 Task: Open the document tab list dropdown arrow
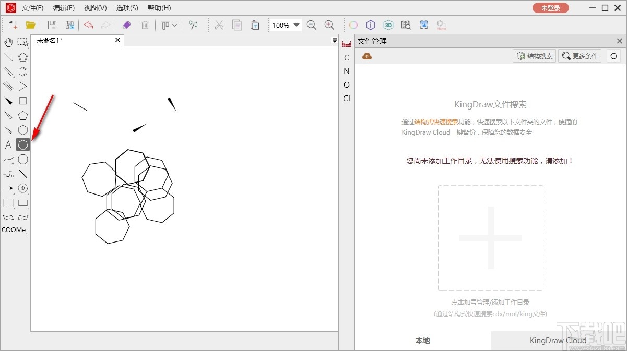[334, 40]
